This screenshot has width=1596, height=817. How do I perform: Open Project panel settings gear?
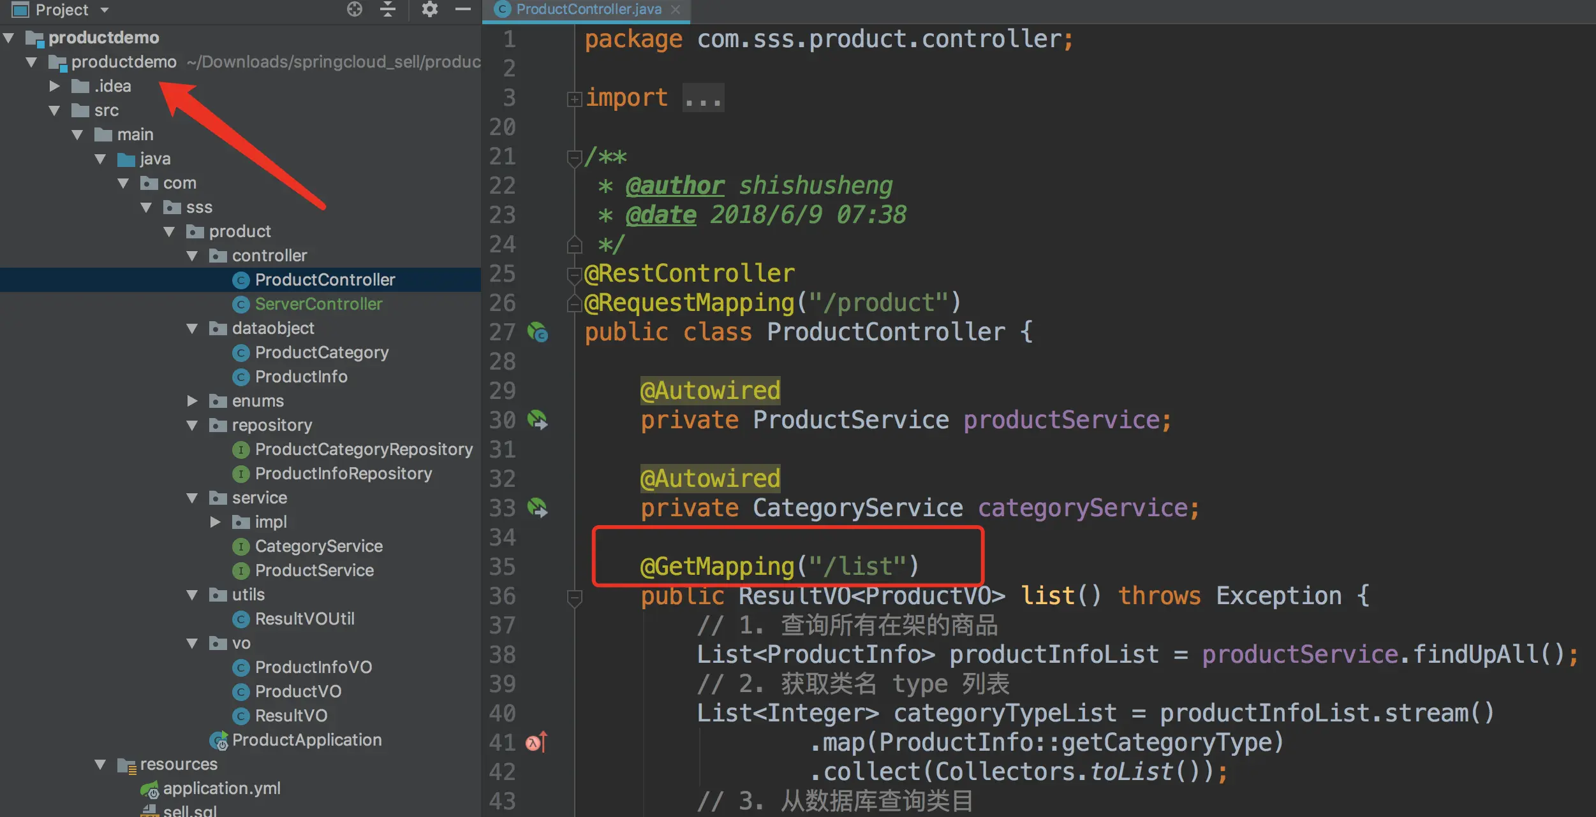430,9
